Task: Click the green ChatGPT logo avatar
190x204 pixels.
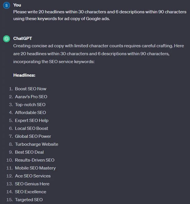Action: (x=7, y=39)
